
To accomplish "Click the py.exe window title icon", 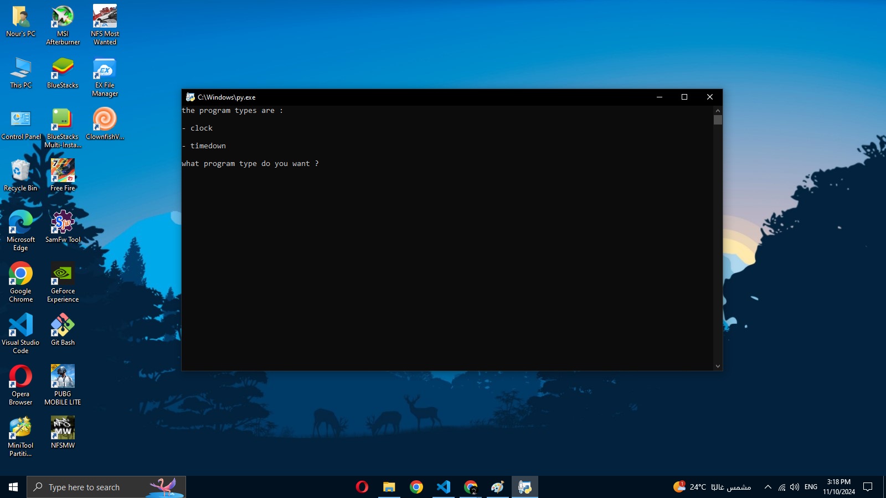I will tap(190, 97).
